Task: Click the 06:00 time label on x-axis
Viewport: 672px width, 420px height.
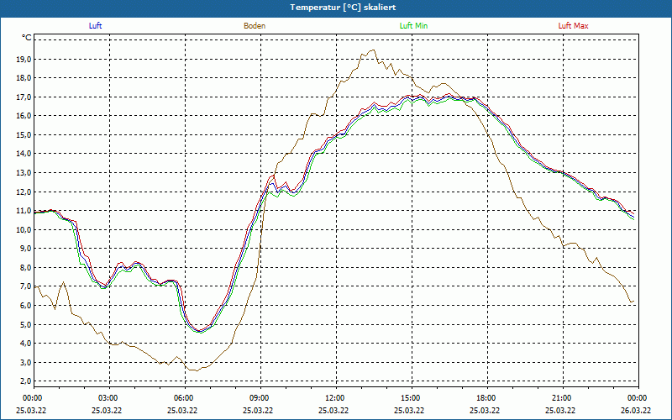Action: tap(183, 398)
